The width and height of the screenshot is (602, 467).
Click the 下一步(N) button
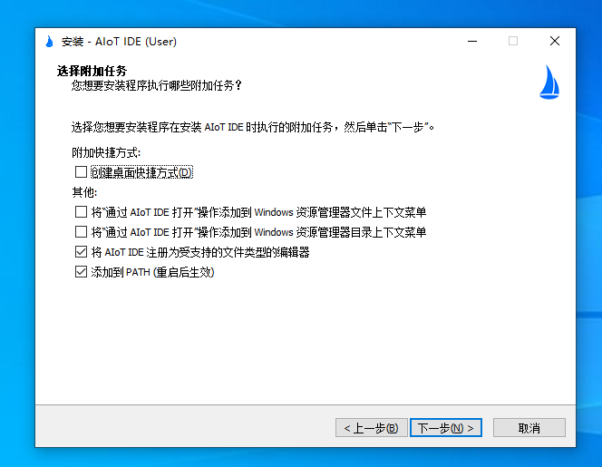click(x=446, y=427)
